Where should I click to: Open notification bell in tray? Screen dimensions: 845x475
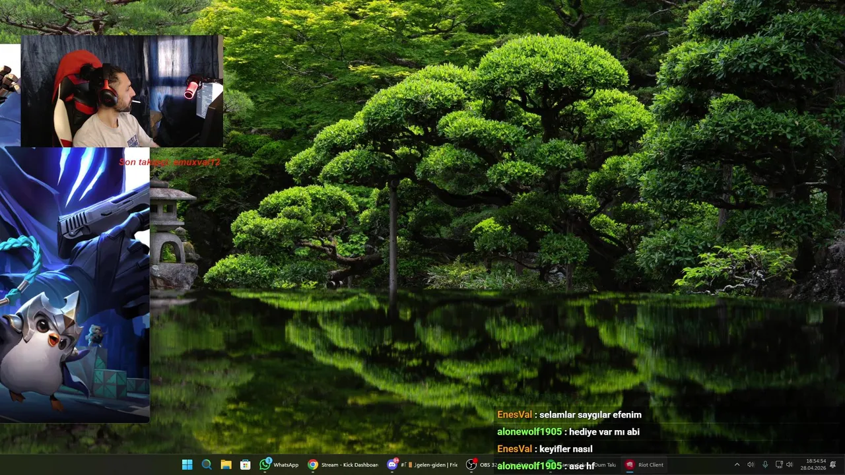point(833,464)
